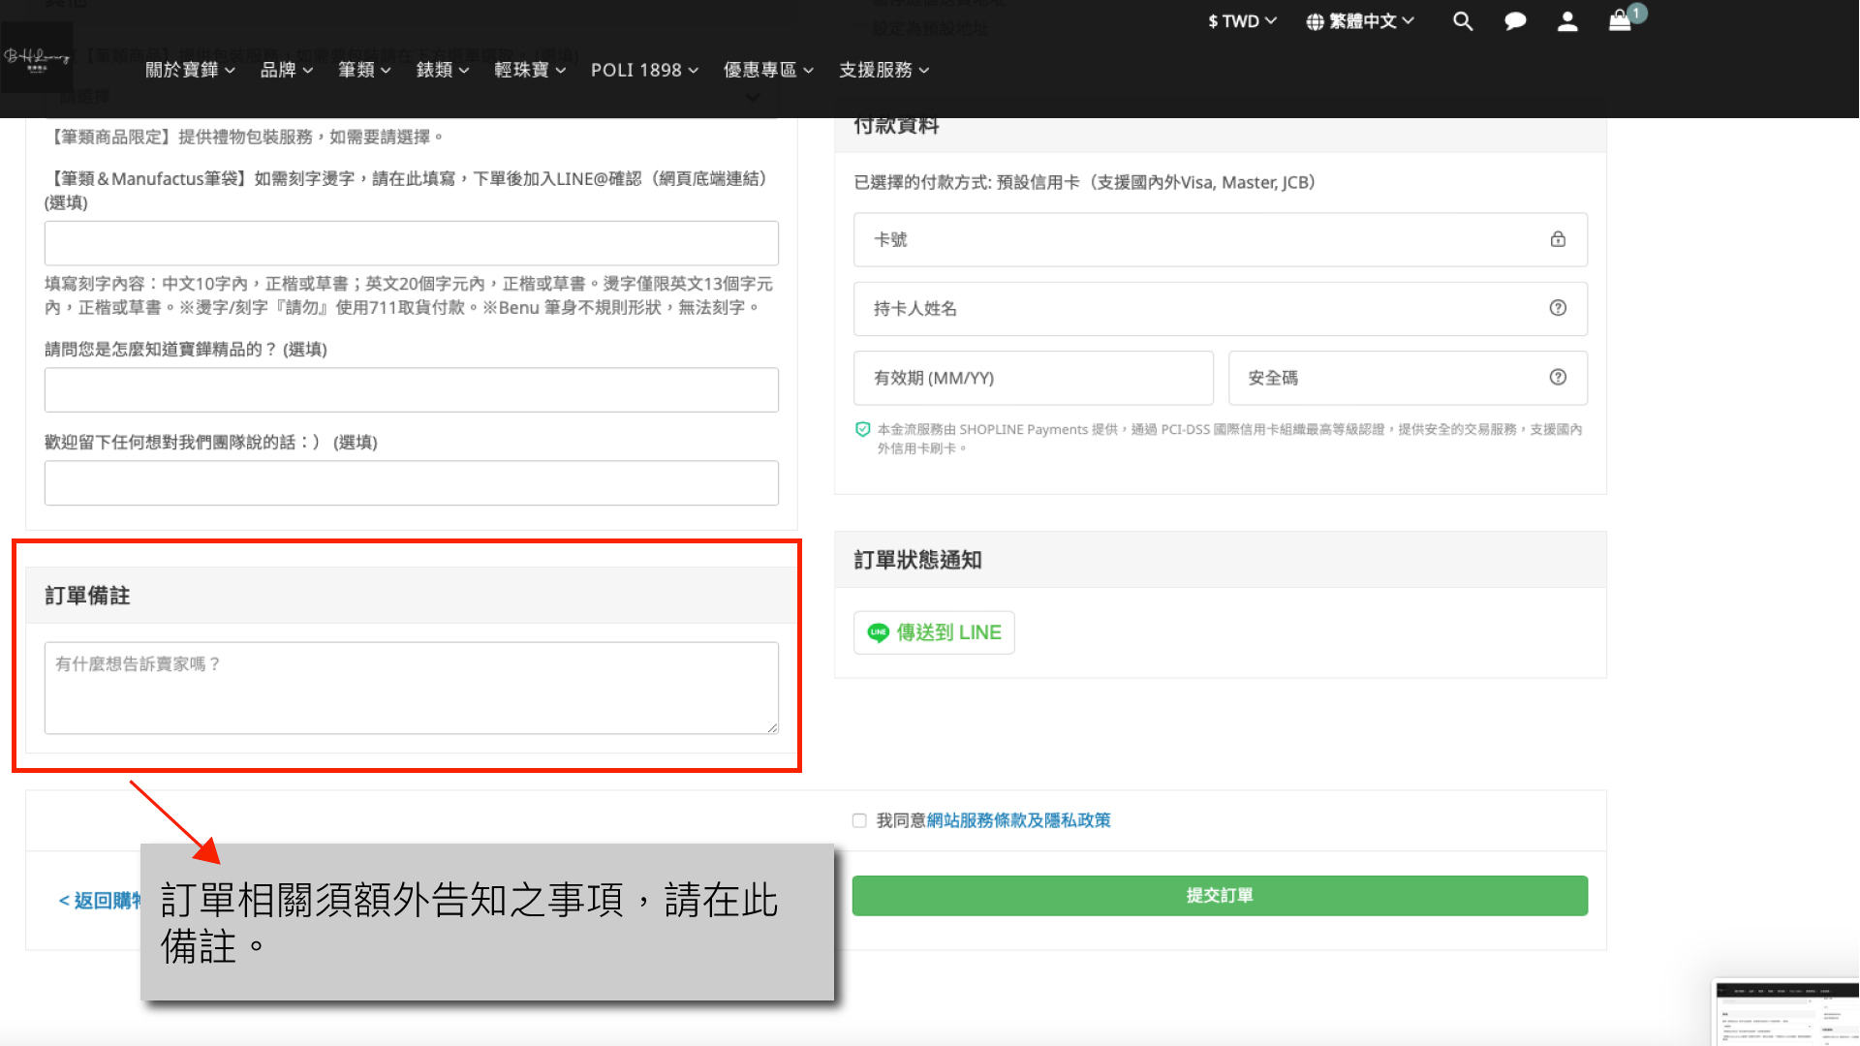Open the 網站服務條款及隱私政策 link
Viewport: 1860px width, 1046px height.
point(1018,820)
